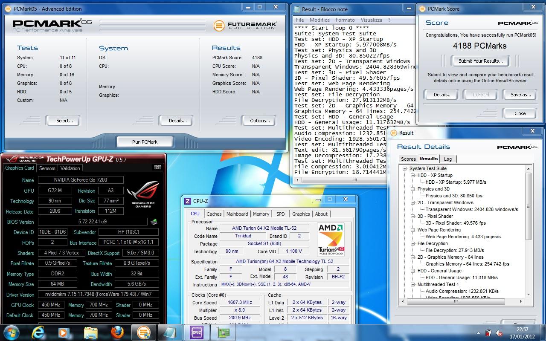This screenshot has height=341, width=546.
Task: Open CPU-Z SPD tab
Action: coord(281,214)
